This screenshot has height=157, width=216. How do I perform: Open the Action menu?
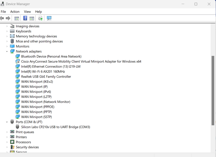pyautogui.click(x=15, y=12)
